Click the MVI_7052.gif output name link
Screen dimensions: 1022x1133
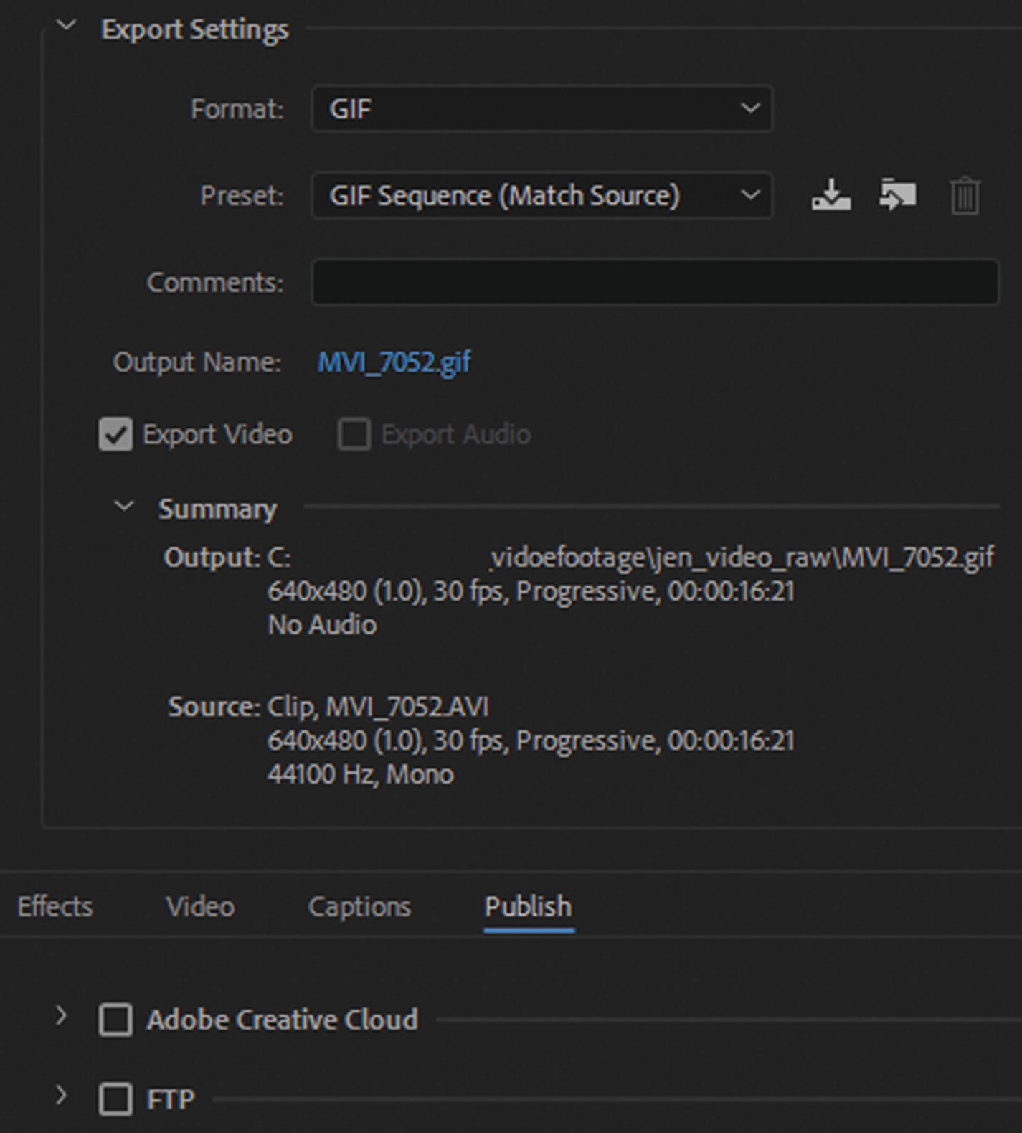pos(394,362)
